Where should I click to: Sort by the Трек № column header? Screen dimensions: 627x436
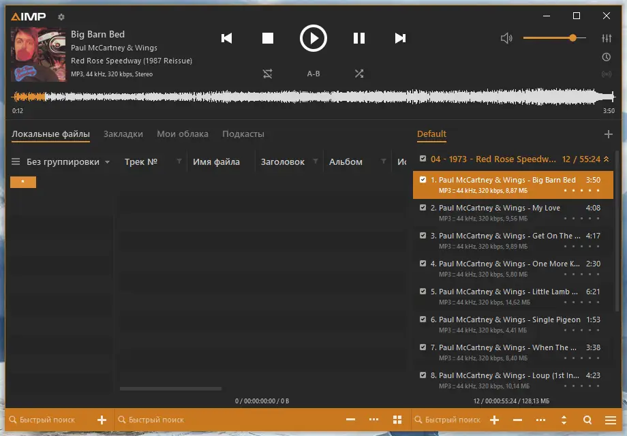[141, 162]
